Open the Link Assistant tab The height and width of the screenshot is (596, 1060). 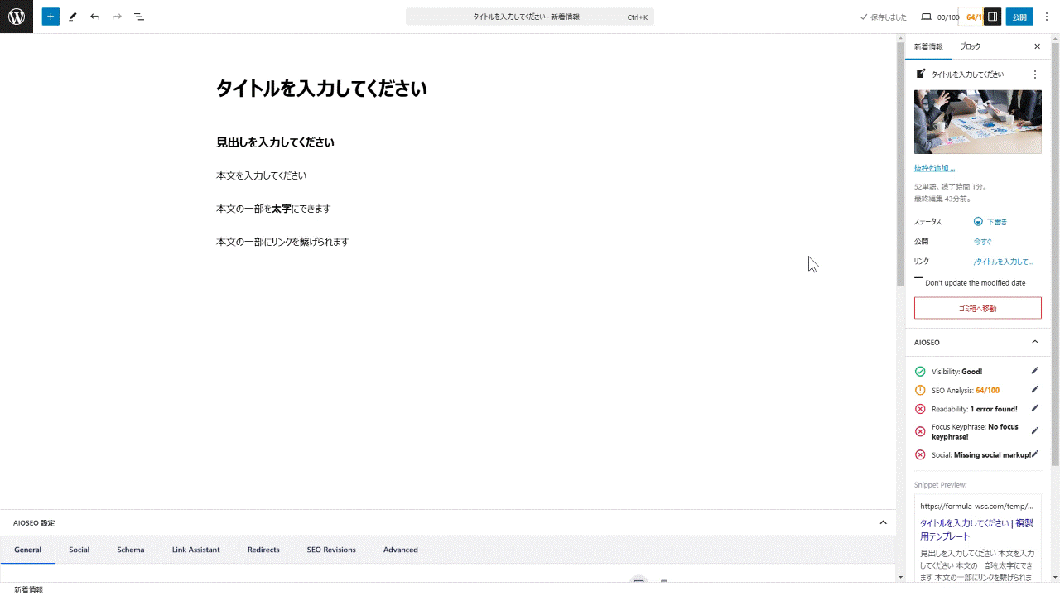click(196, 550)
